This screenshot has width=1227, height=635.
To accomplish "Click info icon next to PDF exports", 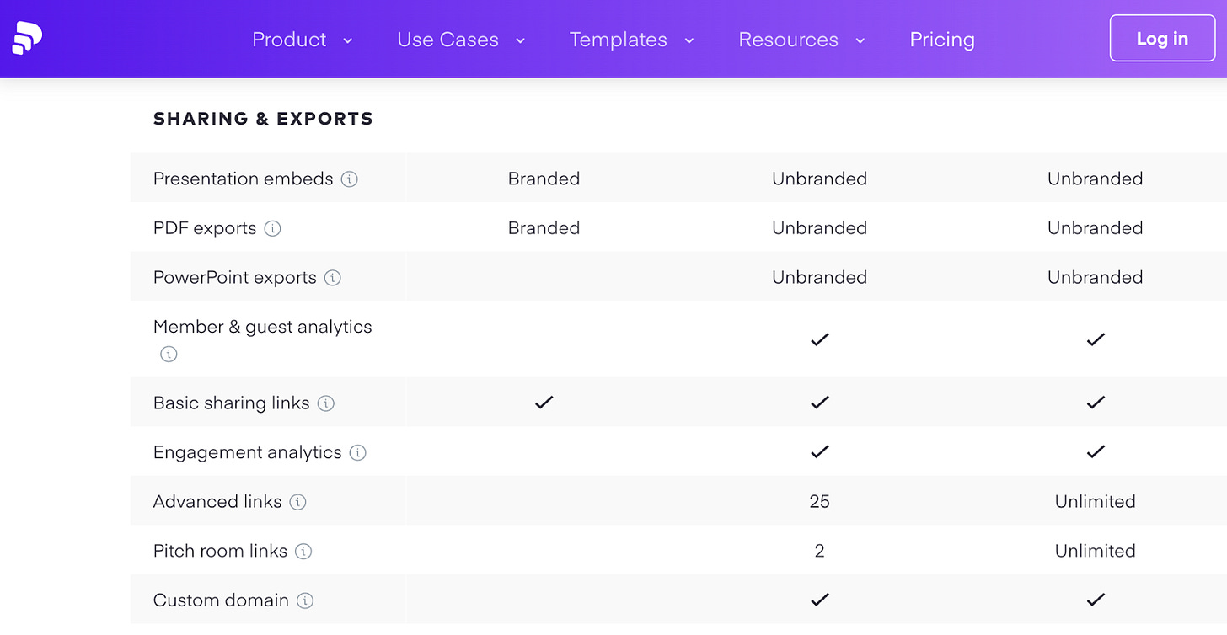I will tap(272, 228).
